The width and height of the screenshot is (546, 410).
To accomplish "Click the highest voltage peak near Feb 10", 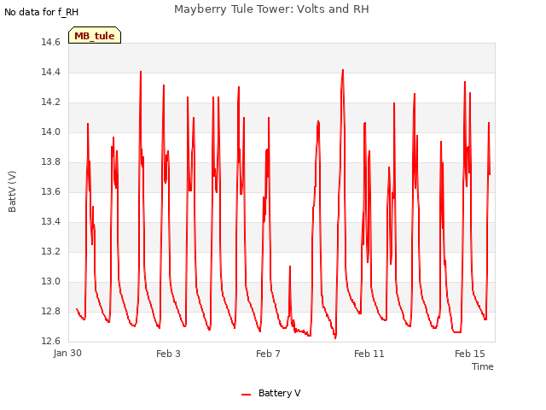I will coord(343,70).
